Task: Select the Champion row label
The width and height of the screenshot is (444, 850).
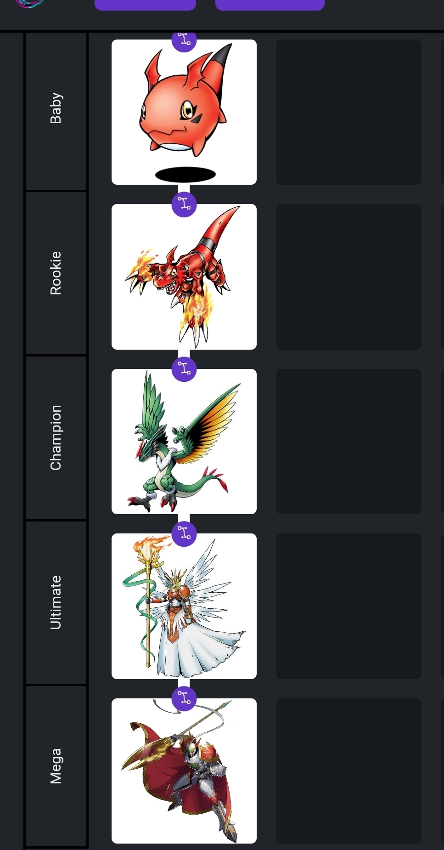Action: tap(56, 438)
